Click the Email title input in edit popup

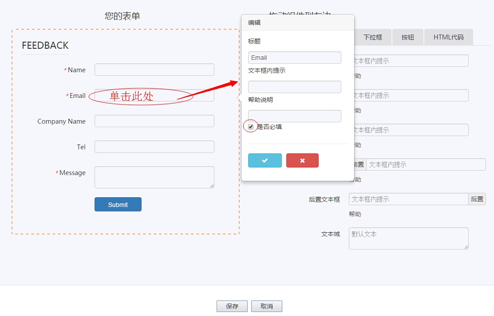[x=294, y=57]
